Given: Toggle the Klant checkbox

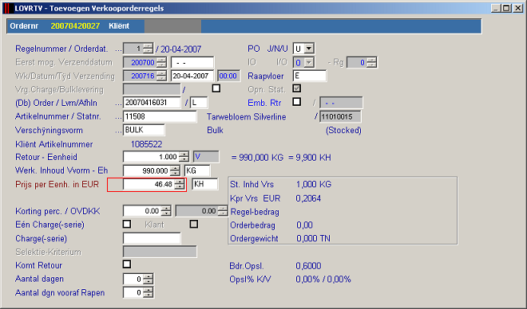Looking at the screenshot, I should pos(194,224).
